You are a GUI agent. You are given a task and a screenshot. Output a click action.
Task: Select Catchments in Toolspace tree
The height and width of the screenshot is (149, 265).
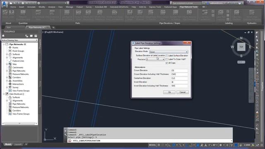click(18, 67)
